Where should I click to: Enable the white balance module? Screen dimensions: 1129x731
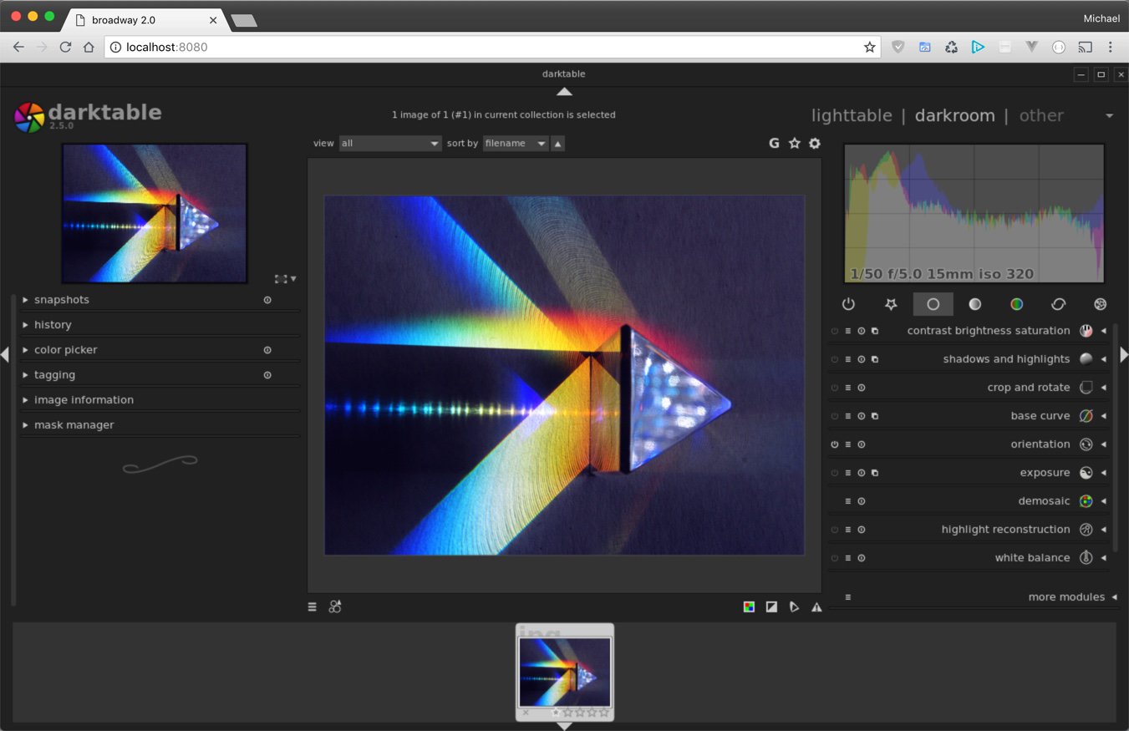833,557
